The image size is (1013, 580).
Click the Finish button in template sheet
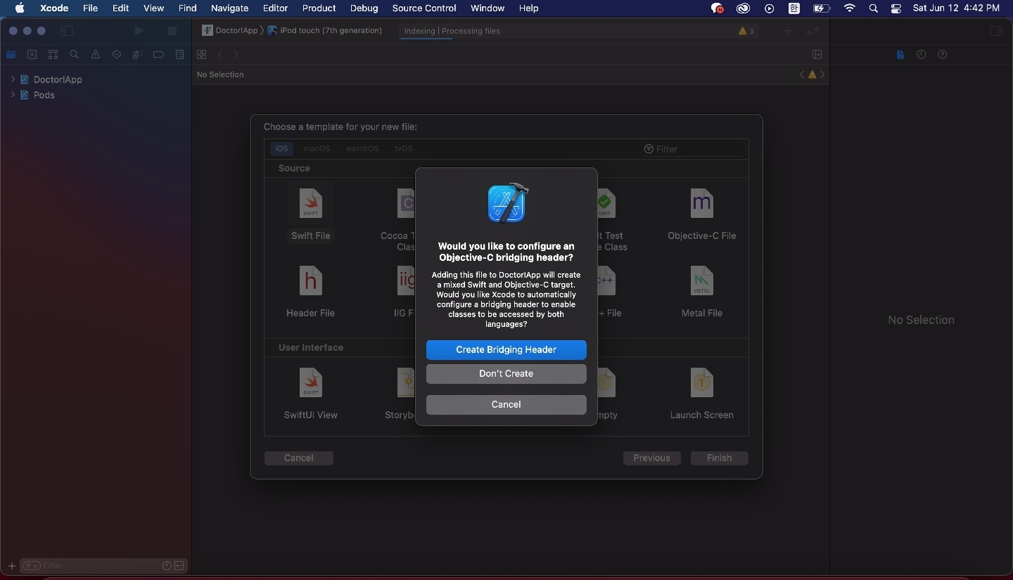pos(719,458)
